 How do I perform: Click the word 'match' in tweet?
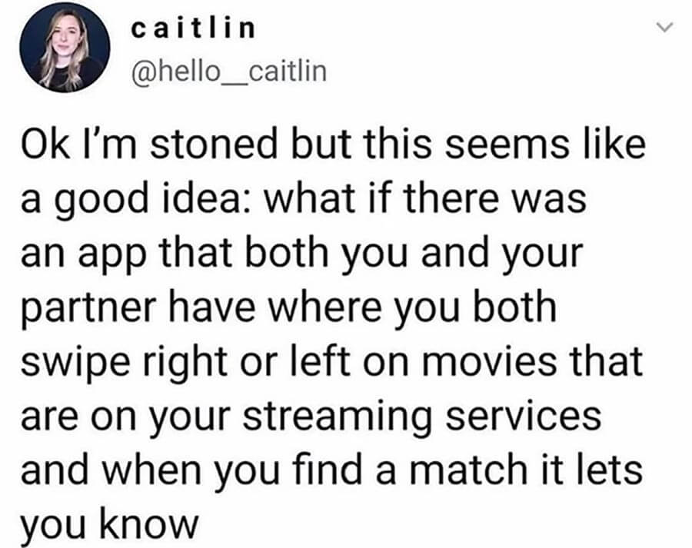coord(468,470)
